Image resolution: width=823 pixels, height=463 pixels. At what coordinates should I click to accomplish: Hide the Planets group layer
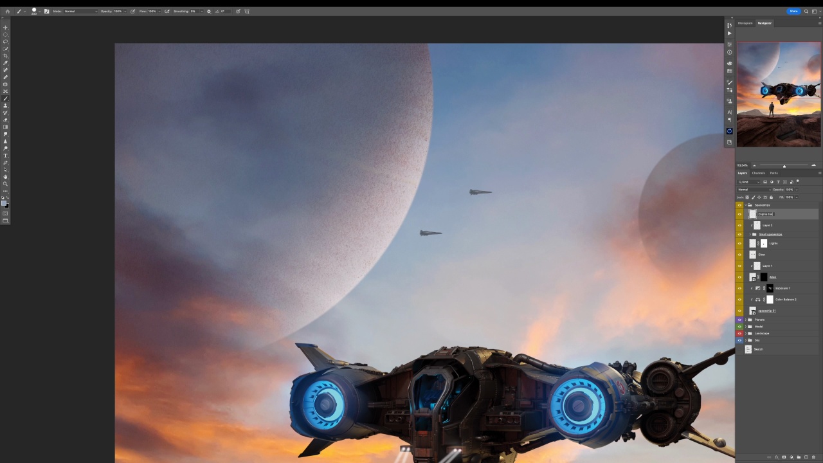coord(739,320)
